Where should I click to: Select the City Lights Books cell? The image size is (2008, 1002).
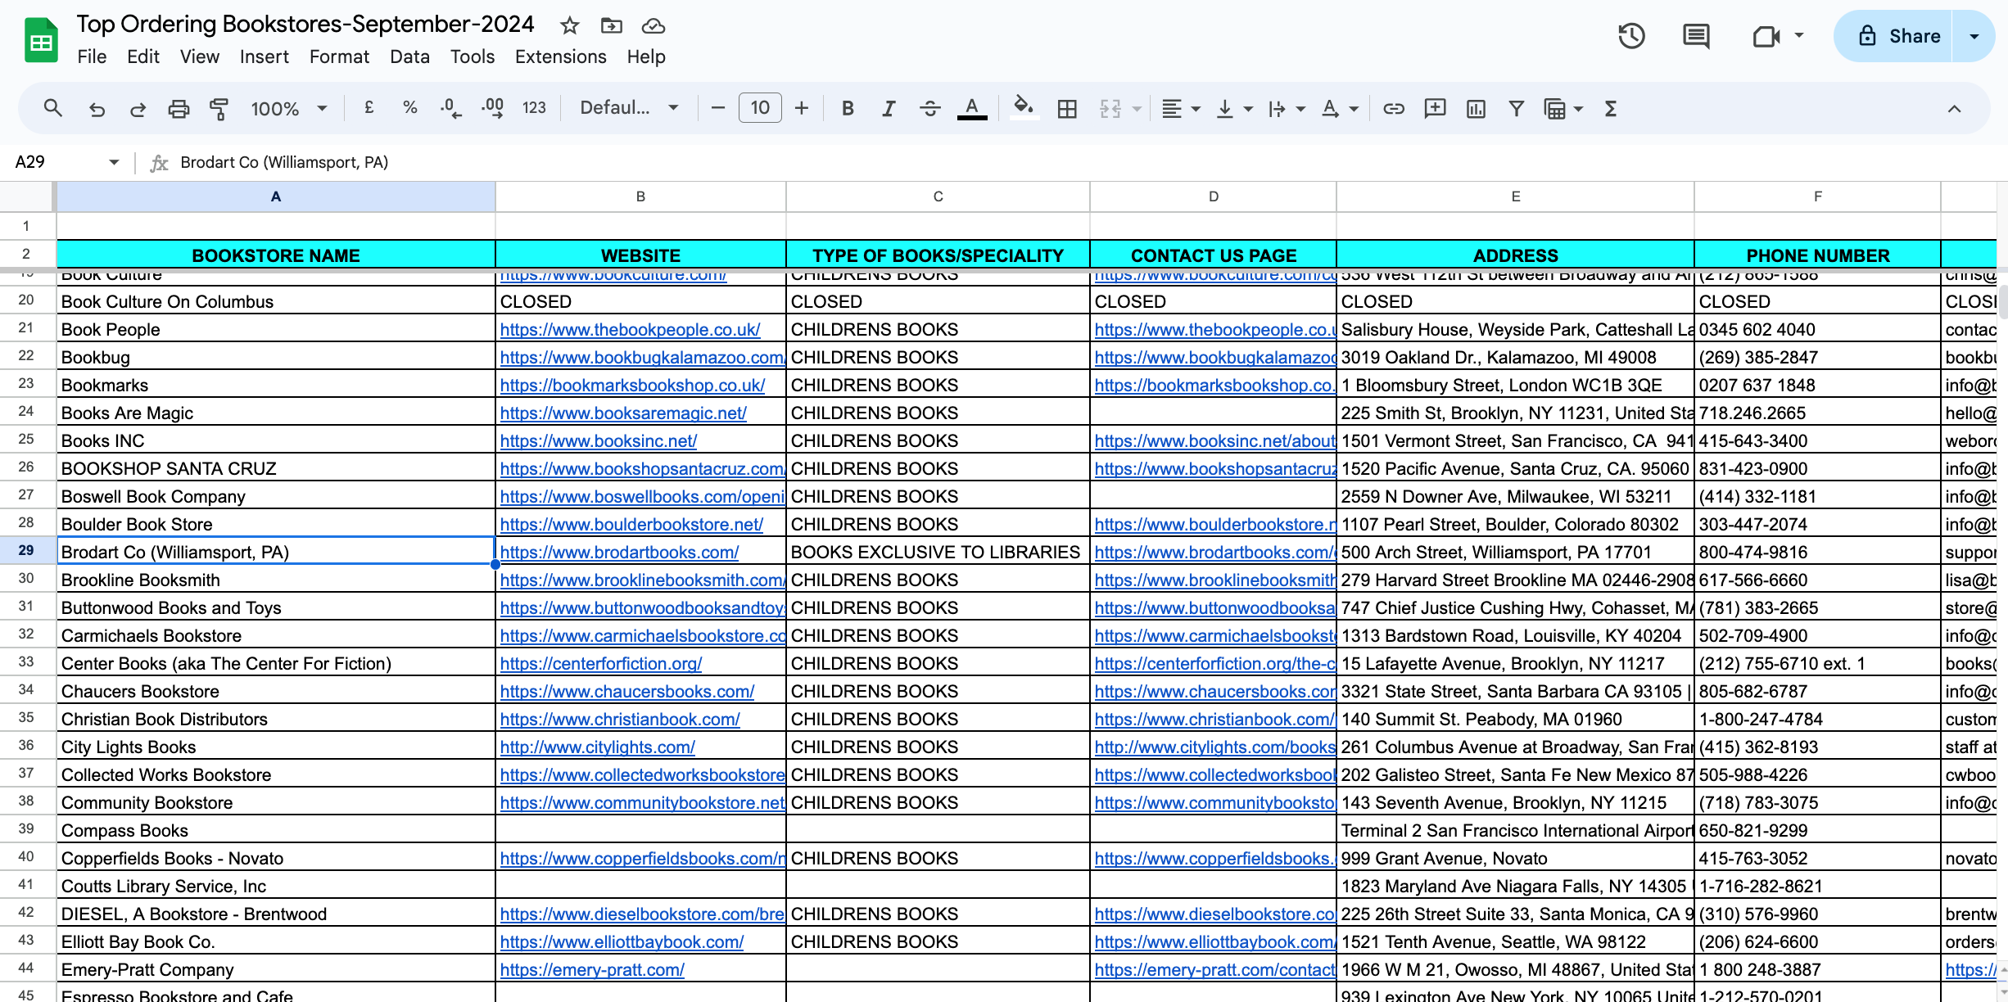(276, 747)
